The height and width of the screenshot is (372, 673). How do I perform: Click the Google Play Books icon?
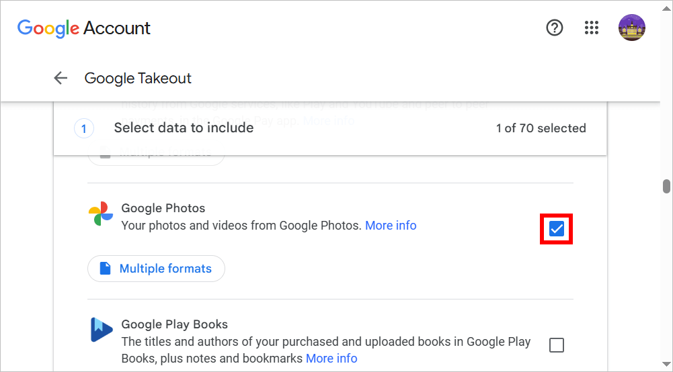[x=101, y=330]
